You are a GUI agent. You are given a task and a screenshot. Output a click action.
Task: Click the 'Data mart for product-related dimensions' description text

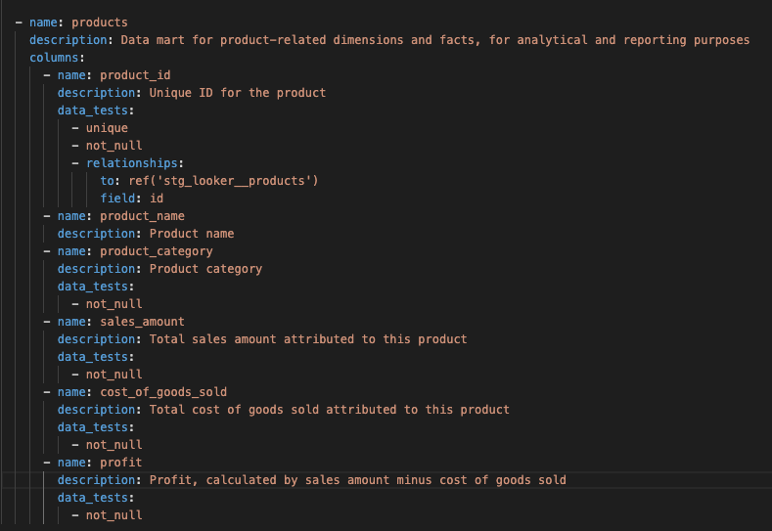435,40
